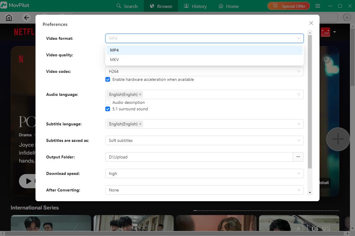Click the Play button on banner
The width and height of the screenshot is (355, 236).
pyautogui.click(x=27, y=181)
